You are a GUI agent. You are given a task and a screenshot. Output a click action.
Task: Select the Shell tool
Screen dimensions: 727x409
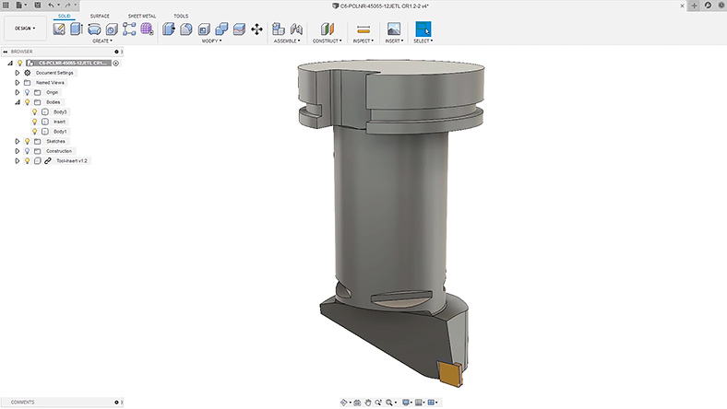(204, 29)
